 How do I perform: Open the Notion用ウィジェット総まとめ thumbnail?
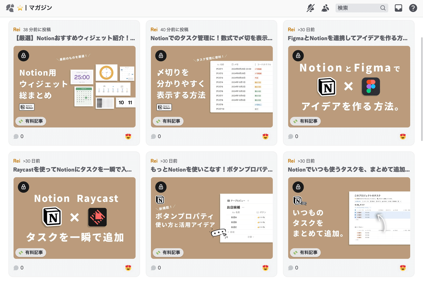pyautogui.click(x=74, y=87)
